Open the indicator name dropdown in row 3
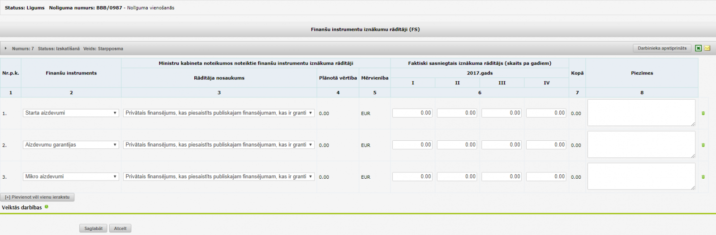 [x=219, y=176]
